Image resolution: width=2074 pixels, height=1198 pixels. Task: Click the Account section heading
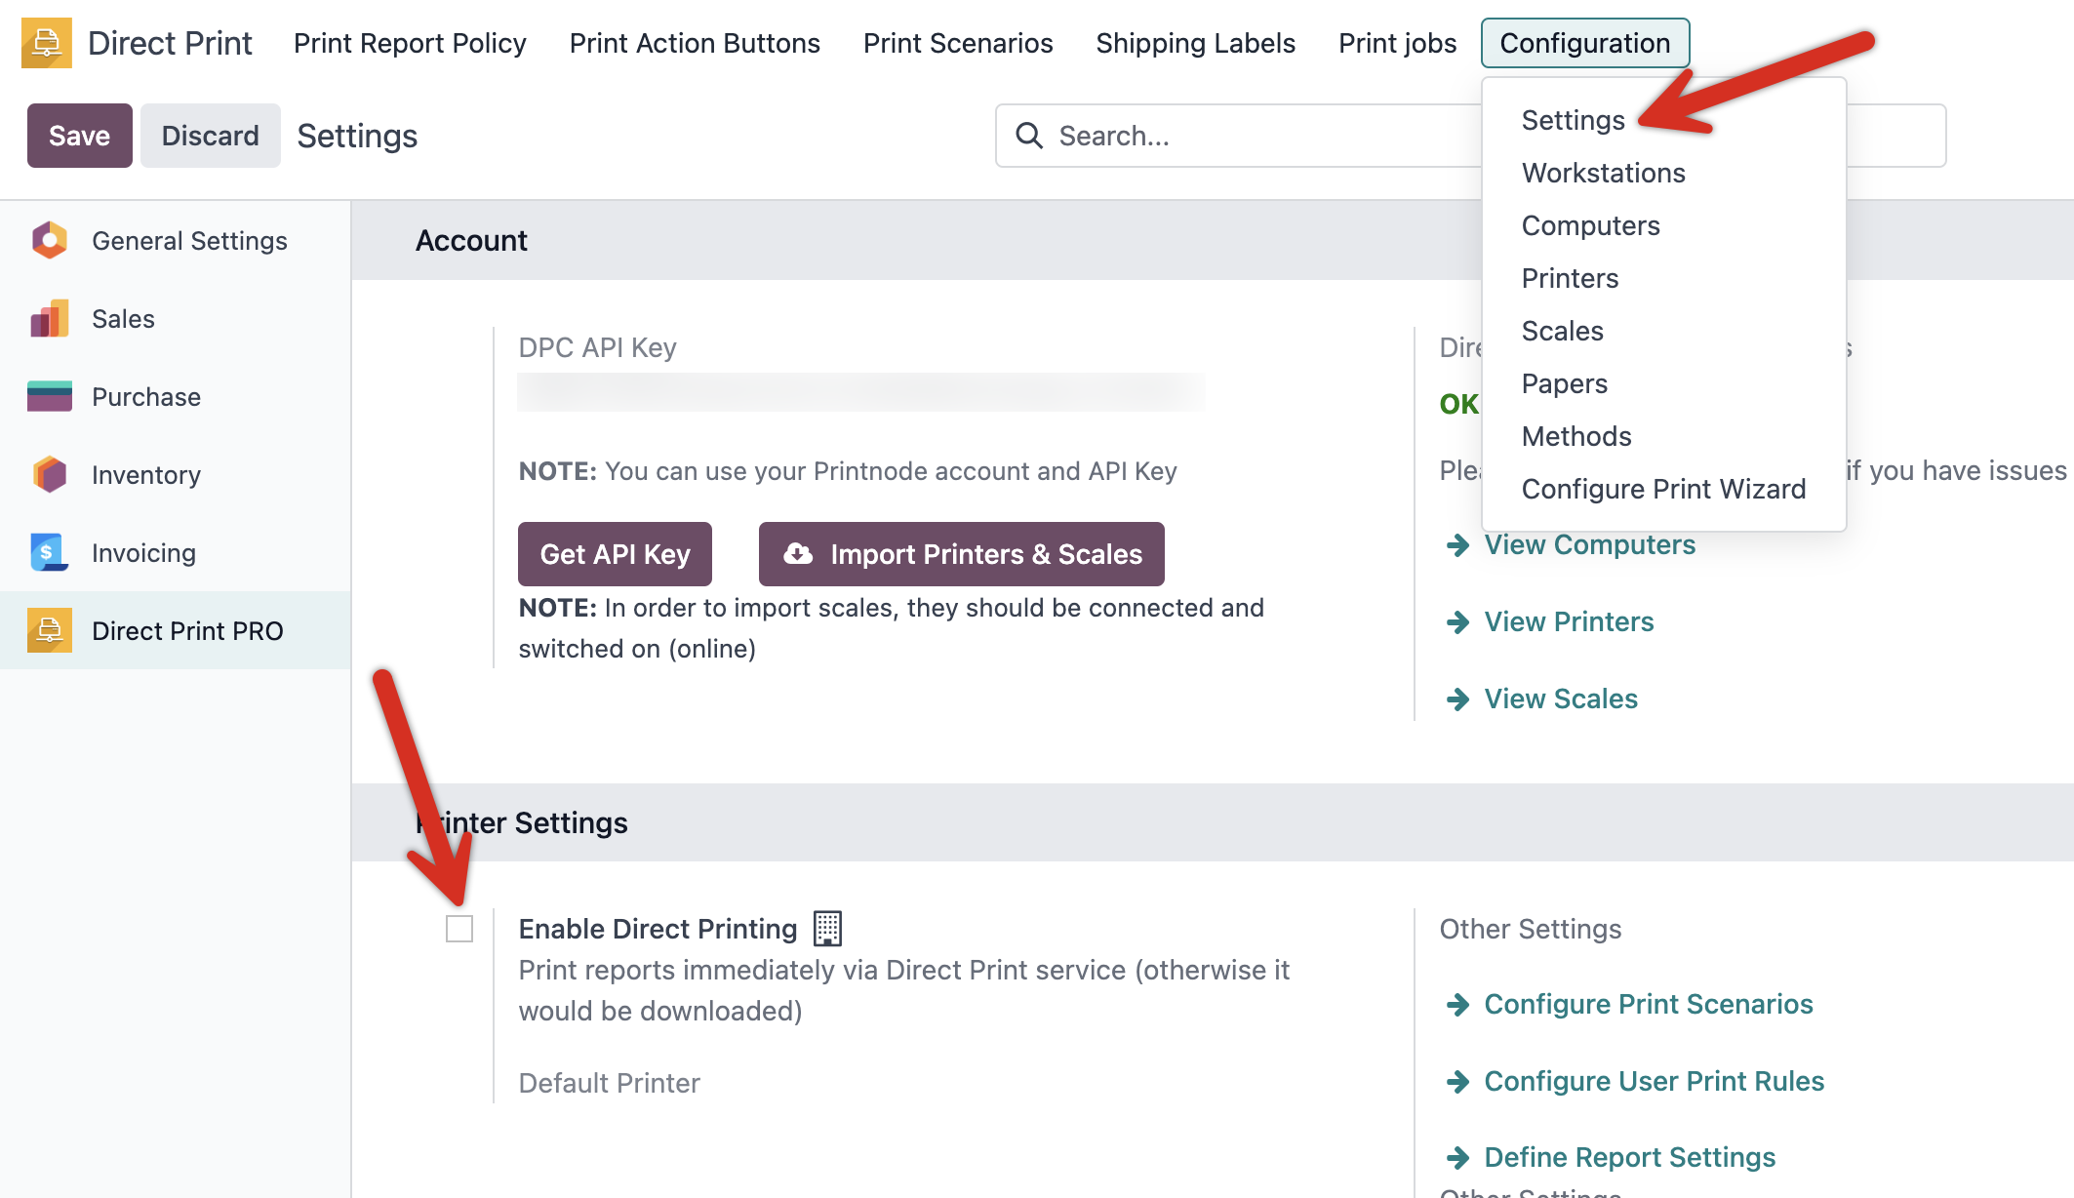pos(471,240)
